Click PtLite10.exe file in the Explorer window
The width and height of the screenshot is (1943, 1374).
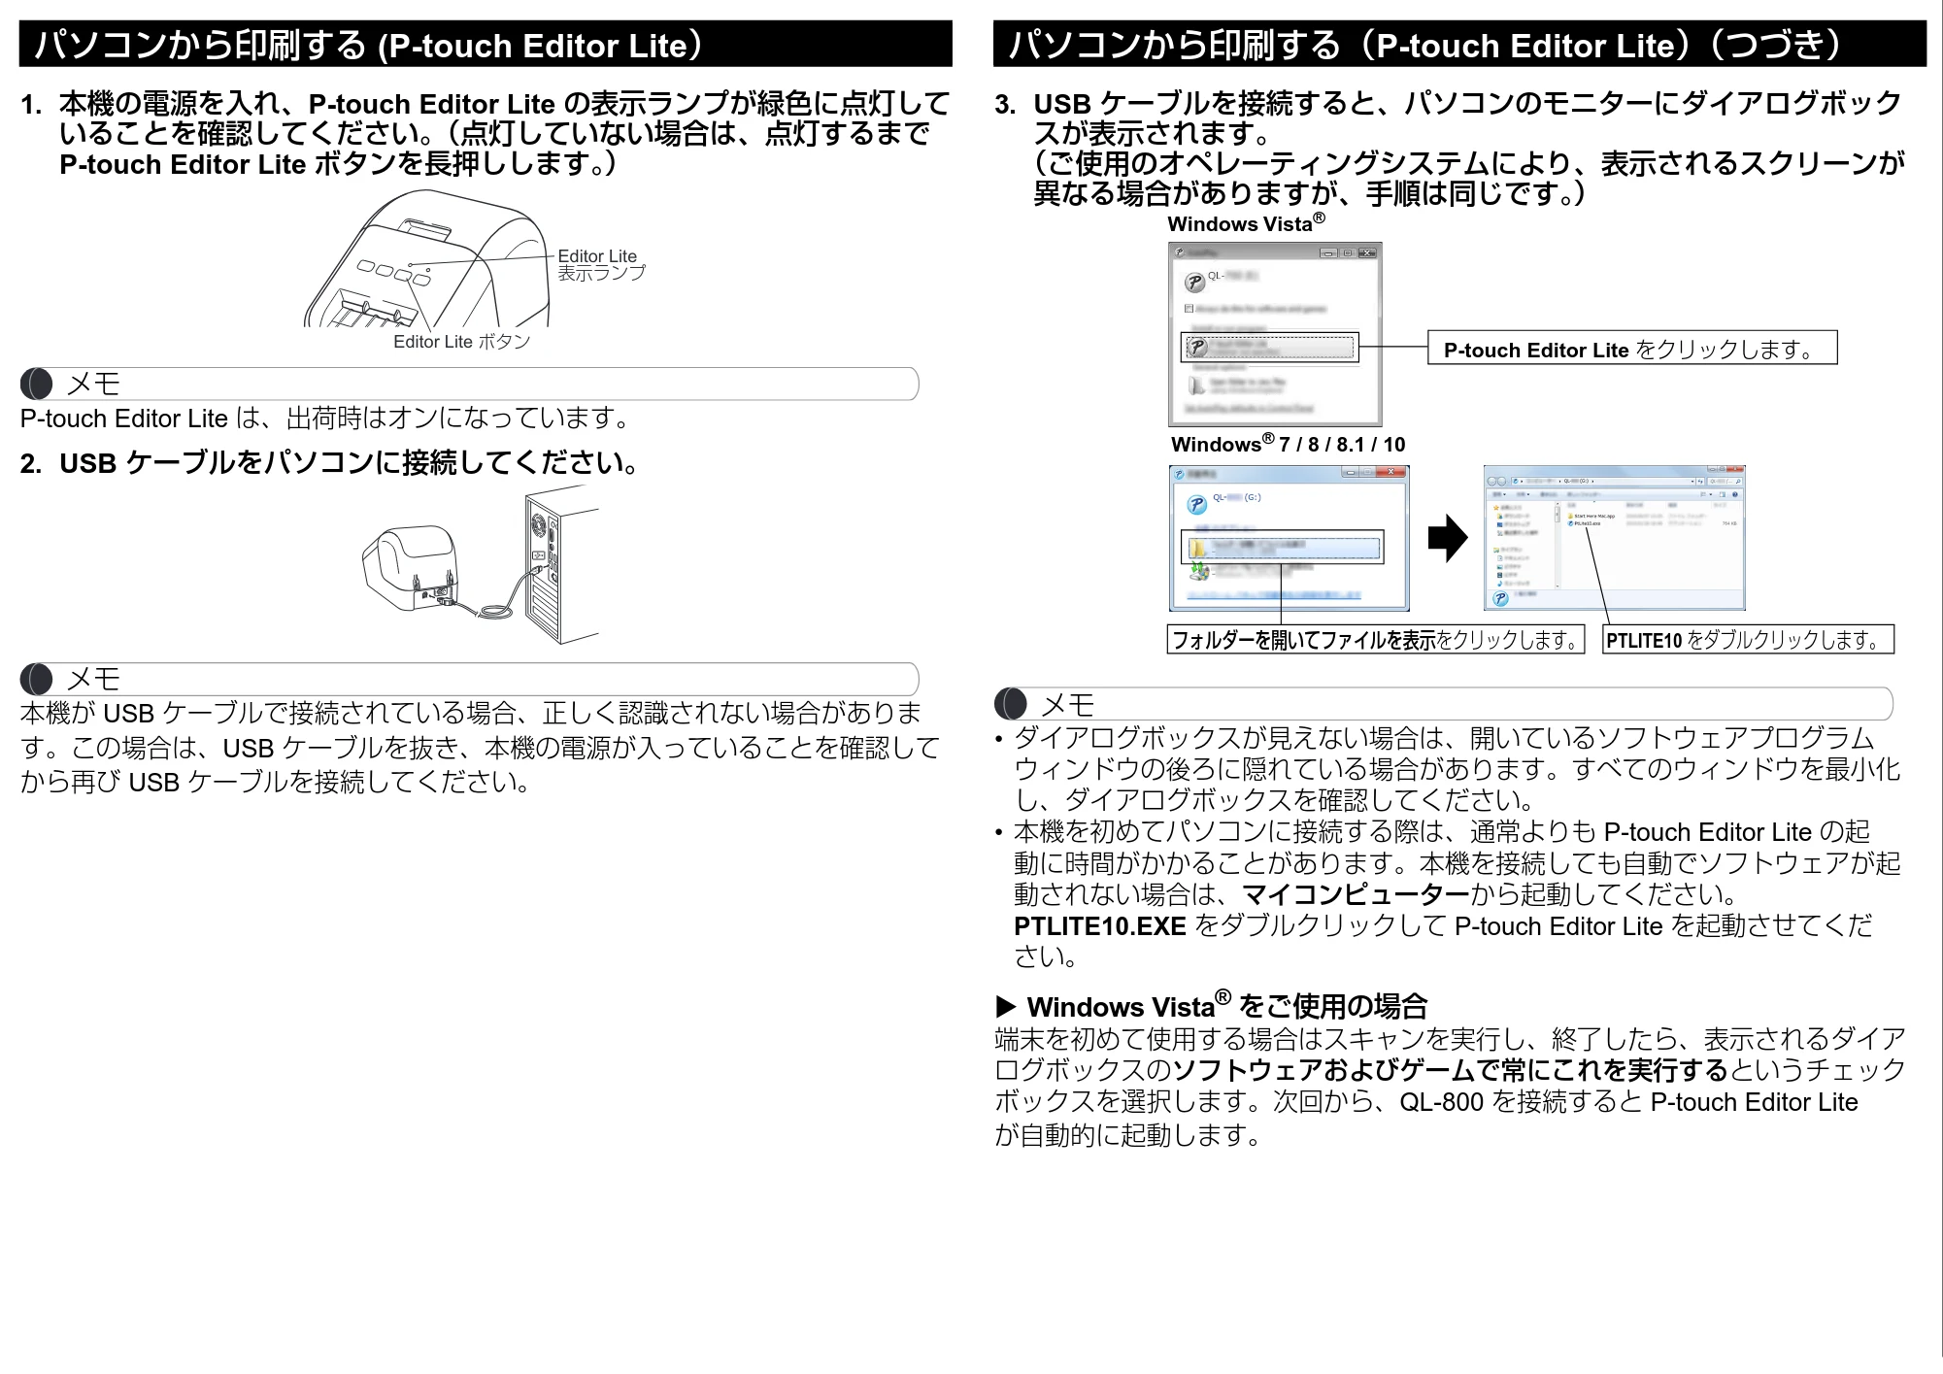(x=1584, y=523)
